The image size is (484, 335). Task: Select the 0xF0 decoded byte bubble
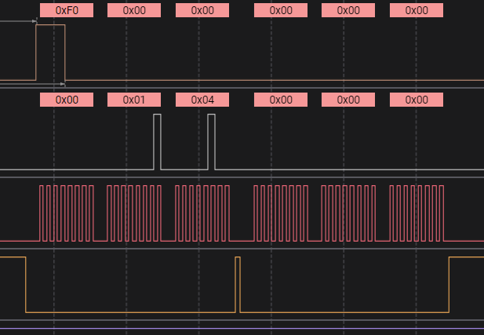67,10
